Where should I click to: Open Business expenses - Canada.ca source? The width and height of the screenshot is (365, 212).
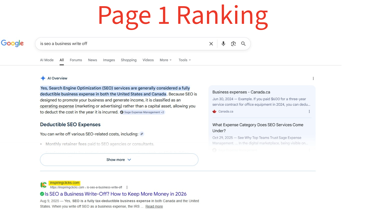(241, 92)
